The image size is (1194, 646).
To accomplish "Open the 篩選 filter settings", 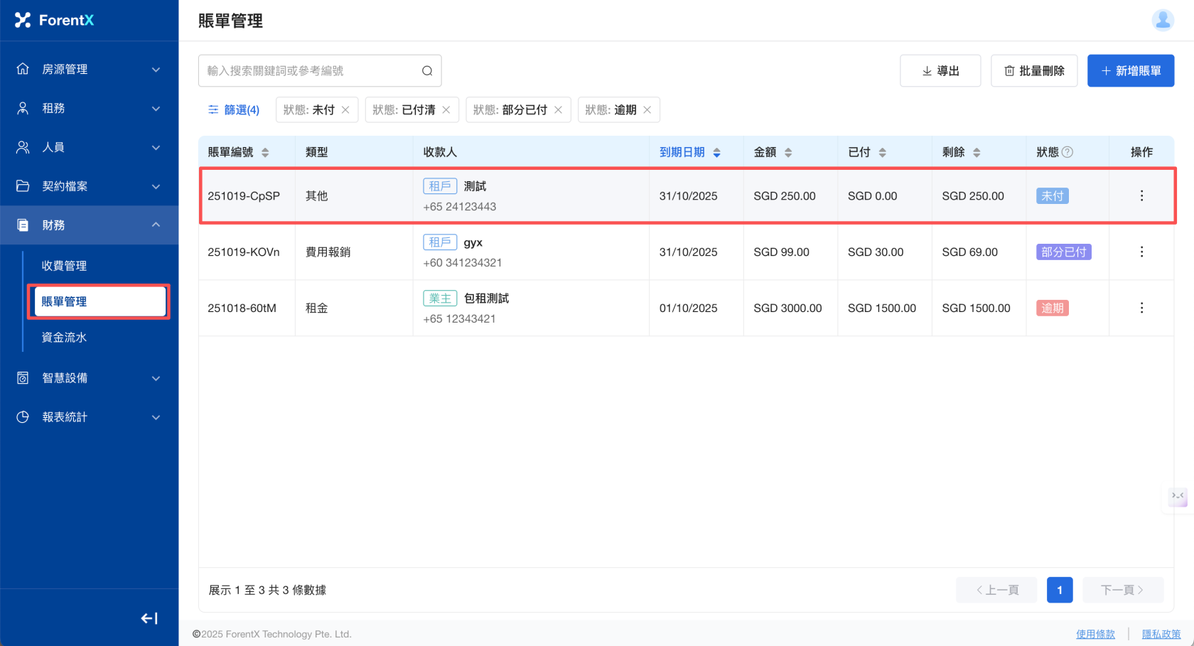I will [x=234, y=110].
